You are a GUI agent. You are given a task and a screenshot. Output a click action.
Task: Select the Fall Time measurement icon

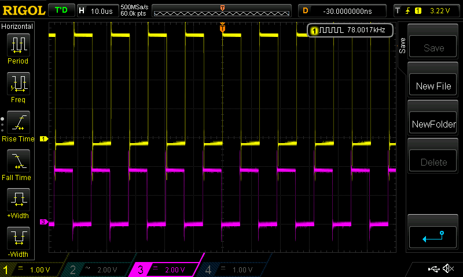point(19,161)
